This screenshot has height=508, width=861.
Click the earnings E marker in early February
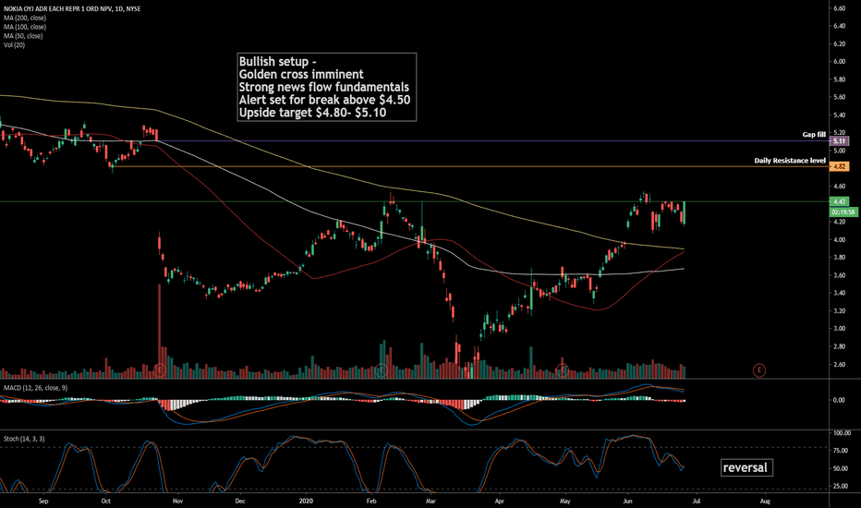click(x=382, y=370)
